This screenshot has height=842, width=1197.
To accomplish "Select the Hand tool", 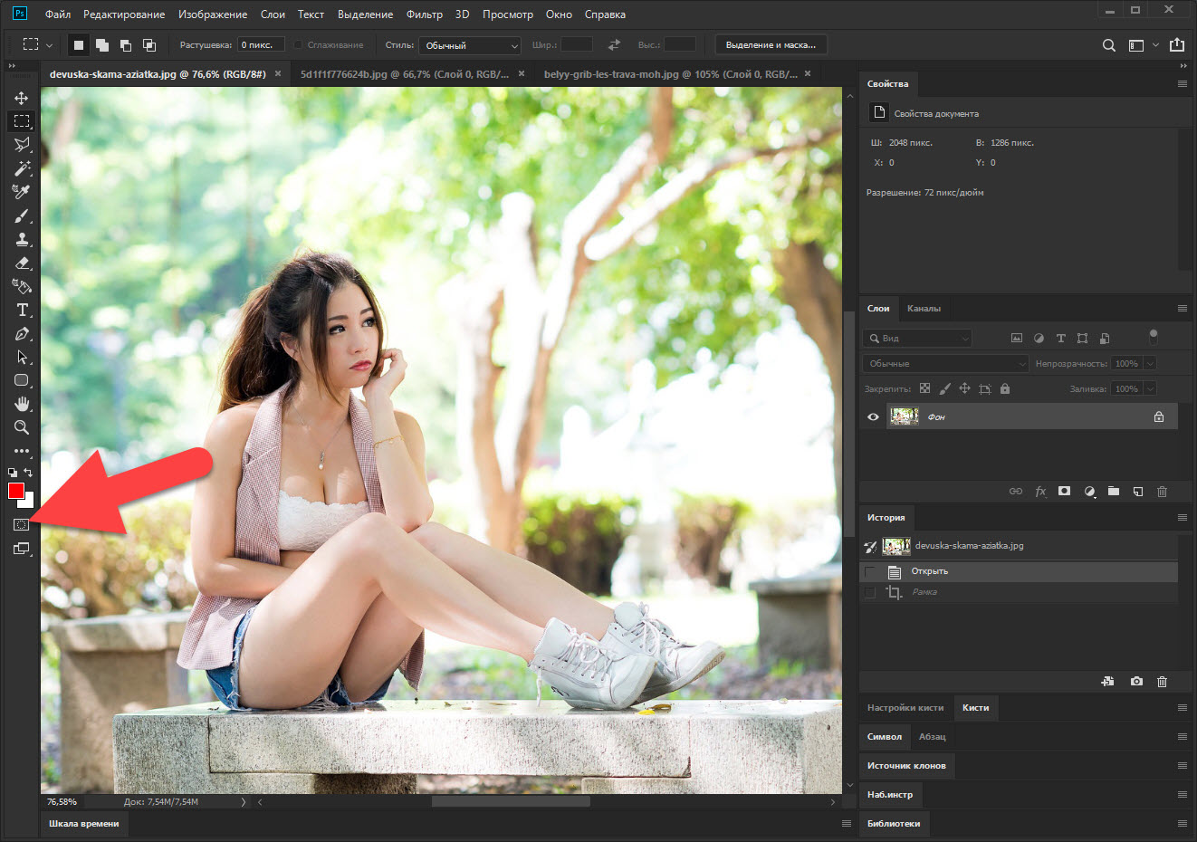I will pos(22,404).
